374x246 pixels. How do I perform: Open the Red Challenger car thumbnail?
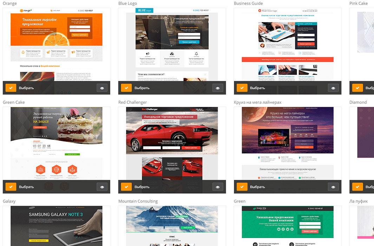(172, 143)
